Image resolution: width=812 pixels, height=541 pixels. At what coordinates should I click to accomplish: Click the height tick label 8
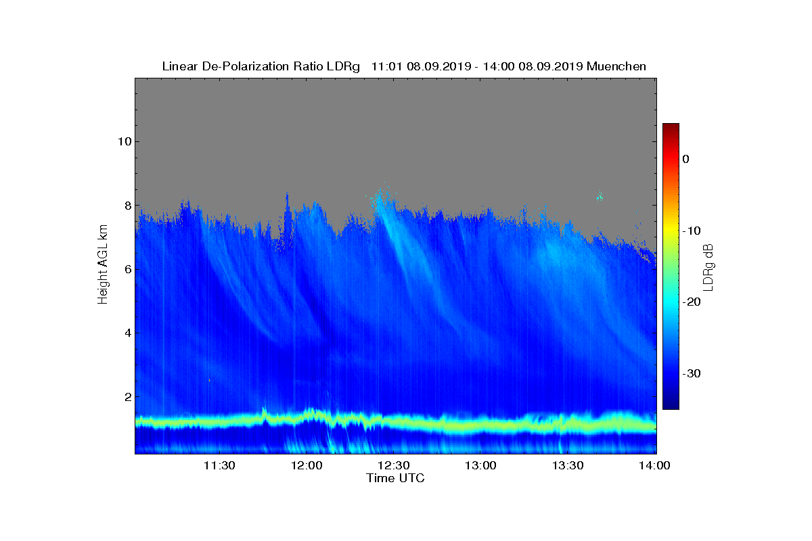[127, 206]
